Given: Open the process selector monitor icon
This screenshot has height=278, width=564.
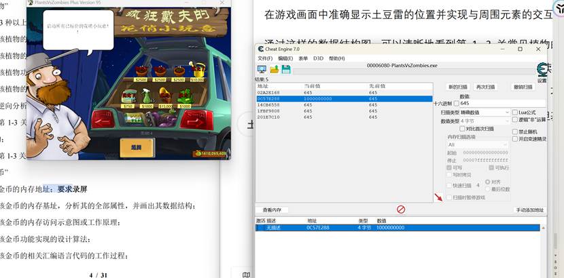Looking at the screenshot, I should tap(262, 70).
